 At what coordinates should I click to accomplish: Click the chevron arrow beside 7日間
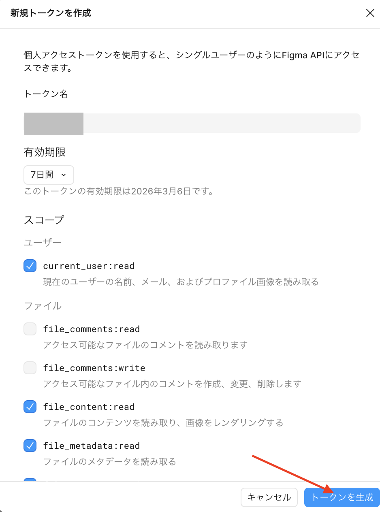pyautogui.click(x=63, y=175)
